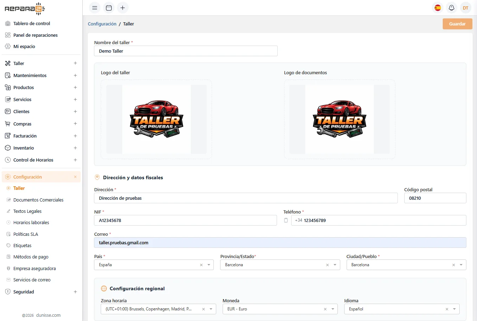Select Métodos de pago menu item

pyautogui.click(x=31, y=257)
